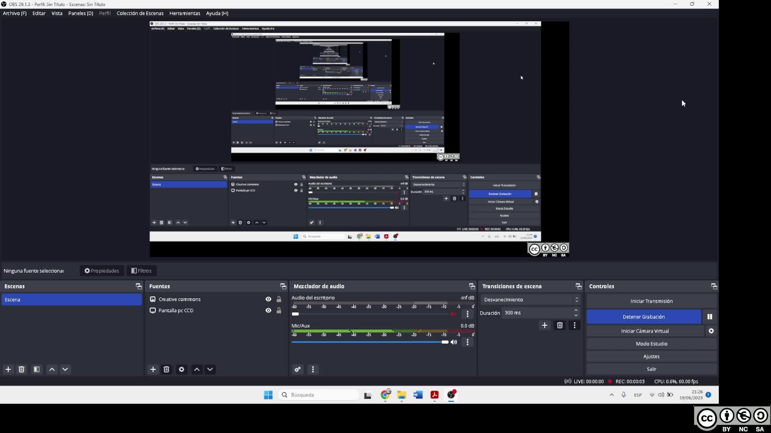
Task: Click the Mic/Aux volume slider
Action: click(369, 342)
